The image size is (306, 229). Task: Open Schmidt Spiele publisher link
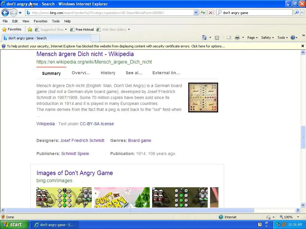(75, 154)
